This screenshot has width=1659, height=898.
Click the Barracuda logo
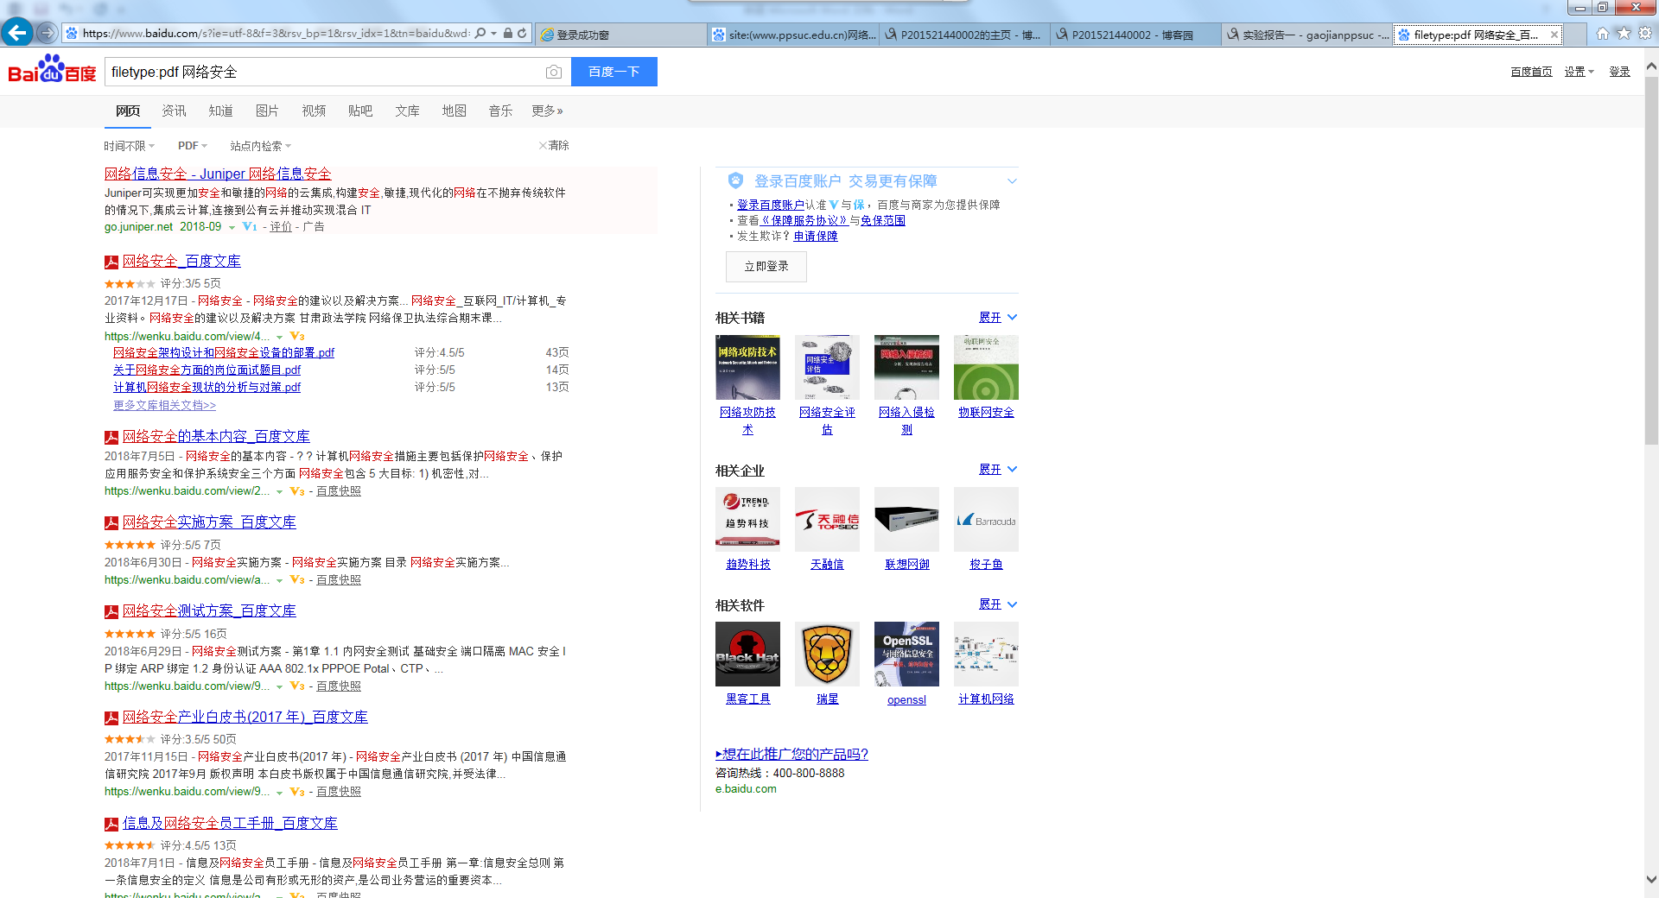coord(986,519)
